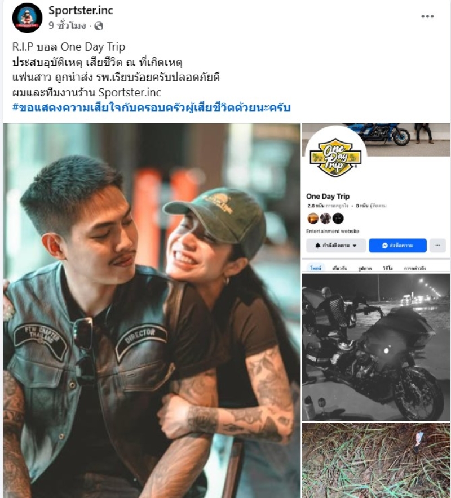451x498 pixels.
Task: Click the second follower avatar circle
Action: tap(325, 219)
